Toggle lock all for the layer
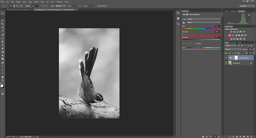The image size is (256, 138). 238,53
